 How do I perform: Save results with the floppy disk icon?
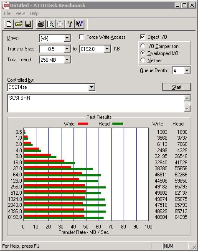28,24
